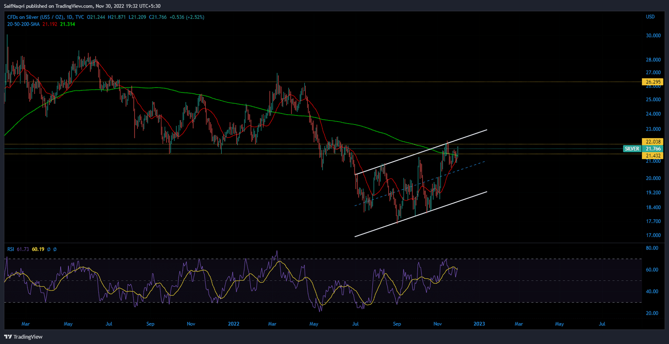
Task: Click the 20-50-200-SMA indicator legend
Action: (x=23, y=24)
